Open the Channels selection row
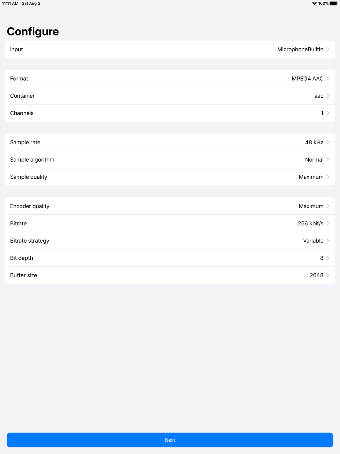The height and width of the screenshot is (454, 340). (x=170, y=113)
